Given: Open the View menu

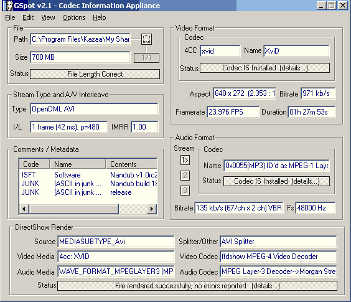Looking at the screenshot, I should tap(48, 17).
